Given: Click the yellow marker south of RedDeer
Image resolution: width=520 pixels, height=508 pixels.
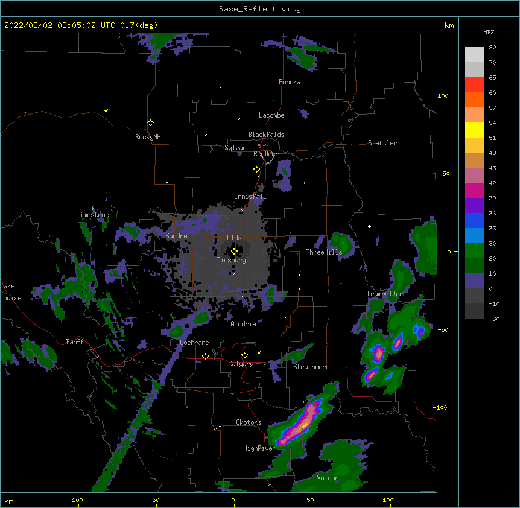Looking at the screenshot, I should 256,170.
